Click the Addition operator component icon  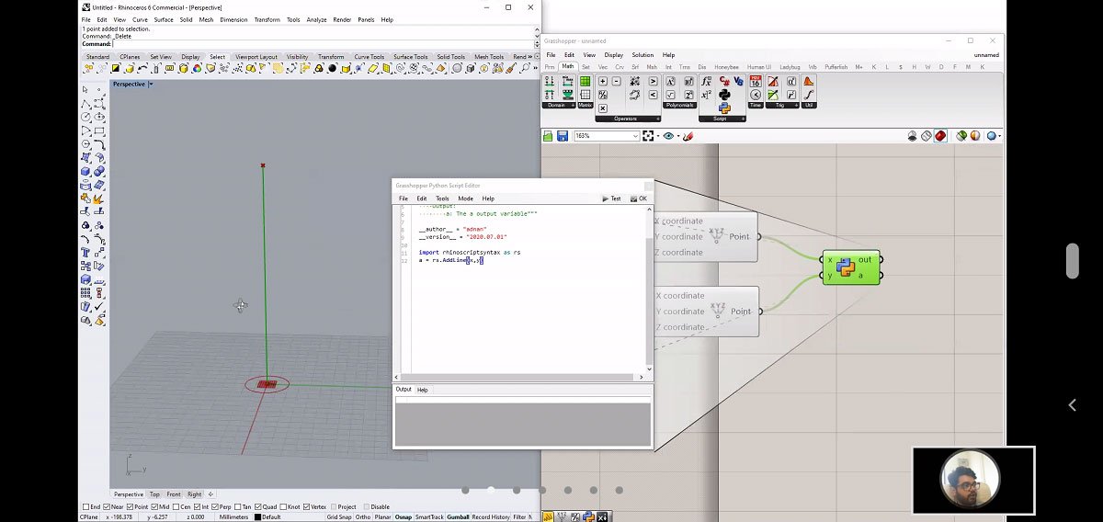603,82
